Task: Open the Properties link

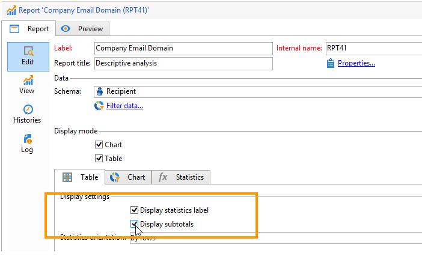Action: tap(356, 63)
